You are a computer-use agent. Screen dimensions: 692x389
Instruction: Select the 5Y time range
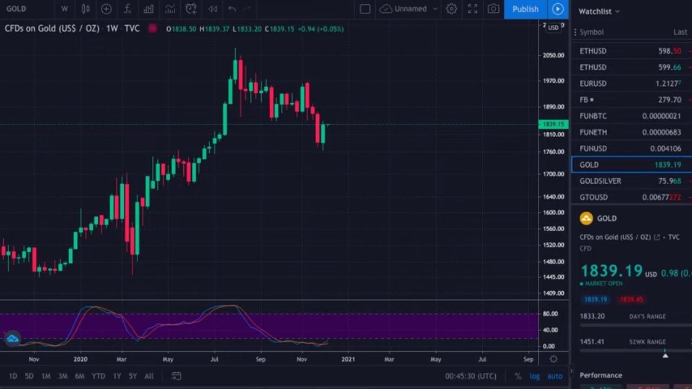click(132, 376)
